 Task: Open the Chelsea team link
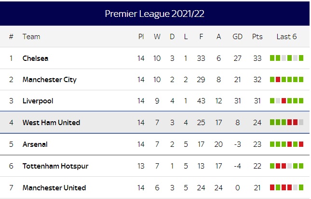pos(35,58)
